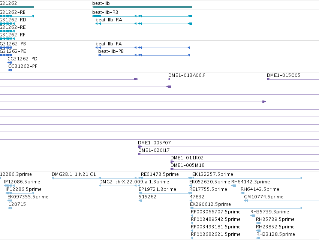Select RH35739.3prime EST label
Image resolution: width=319 pixels, height=240 pixels.
point(270,212)
